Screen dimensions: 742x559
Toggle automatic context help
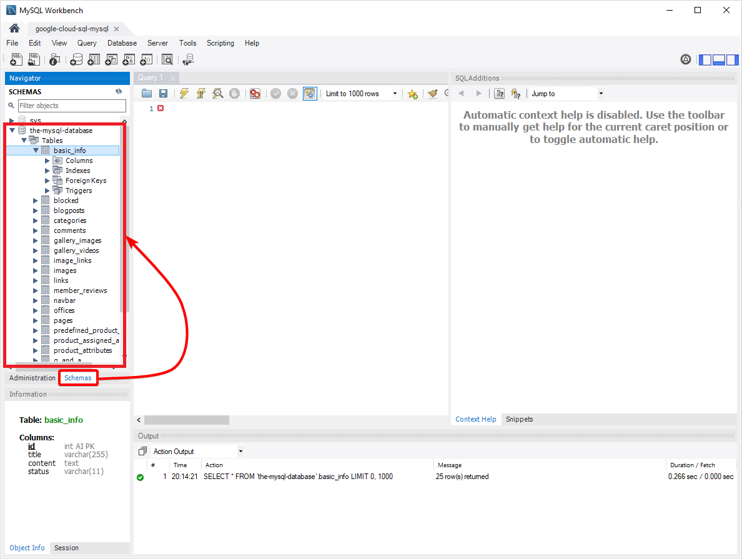point(515,94)
